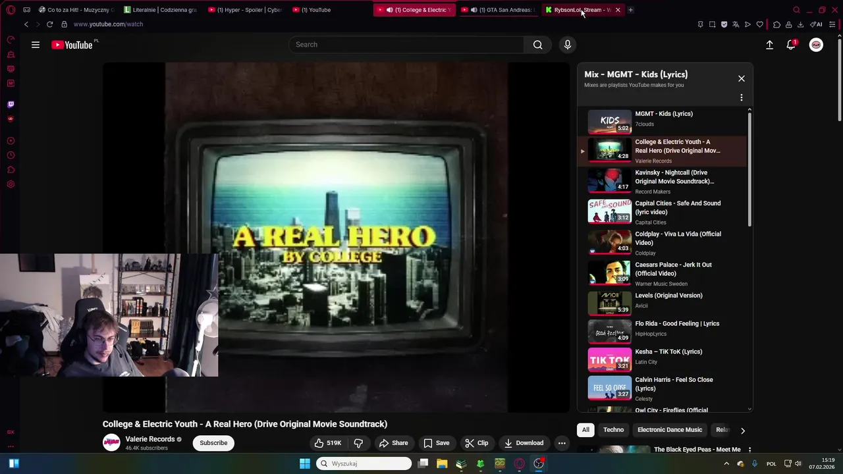This screenshot has width=843, height=474.
Task: Reload the page in the browser
Action: [49, 24]
